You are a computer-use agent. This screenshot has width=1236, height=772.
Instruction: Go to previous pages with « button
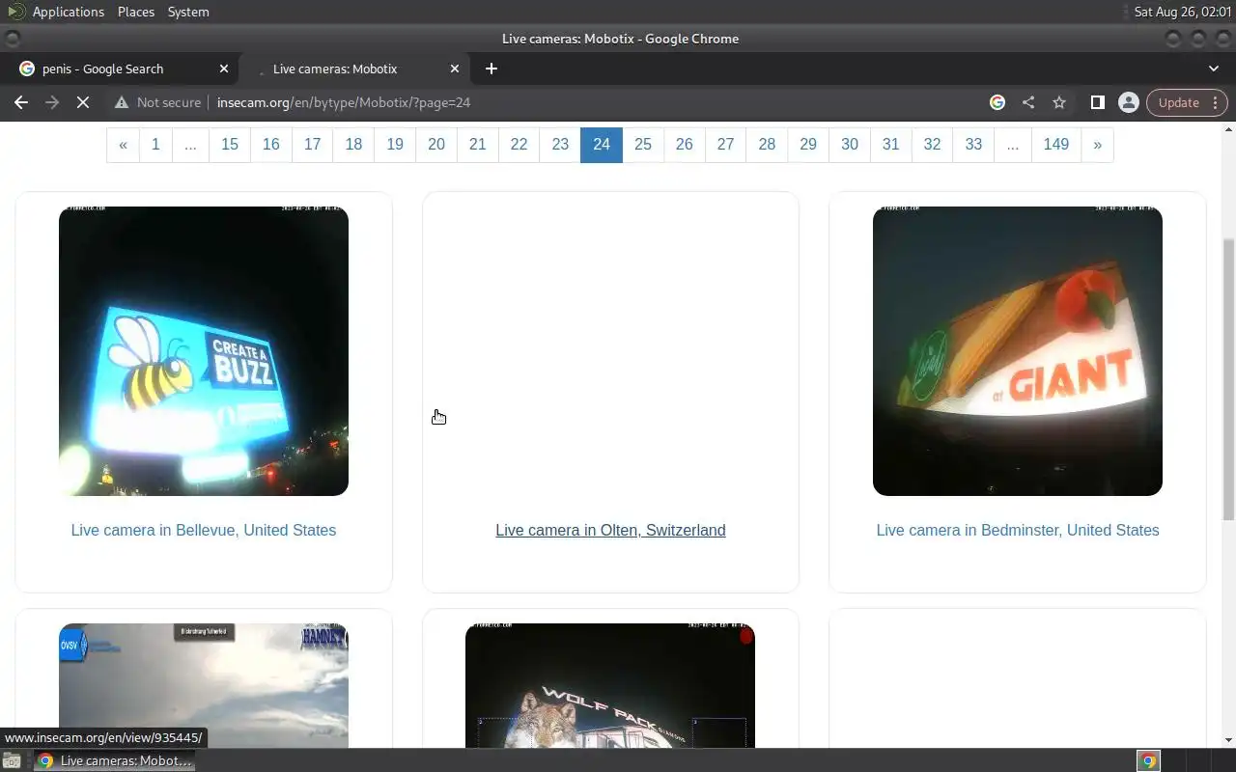tap(123, 145)
